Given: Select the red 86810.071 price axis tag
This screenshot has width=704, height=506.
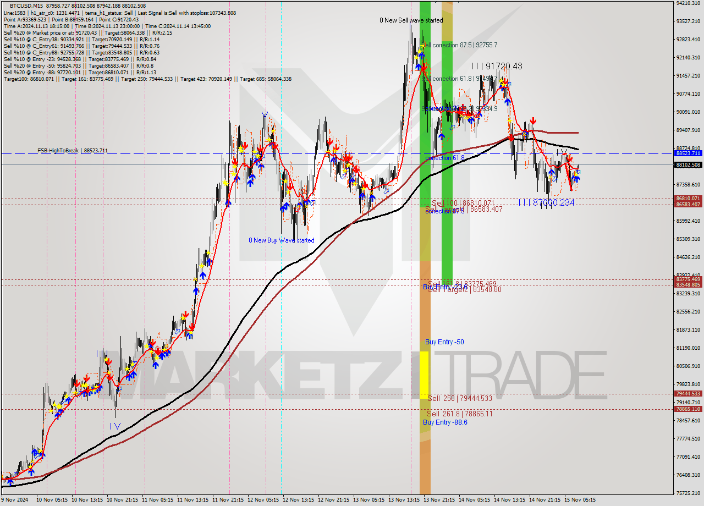Looking at the screenshot, I should coord(688,199).
